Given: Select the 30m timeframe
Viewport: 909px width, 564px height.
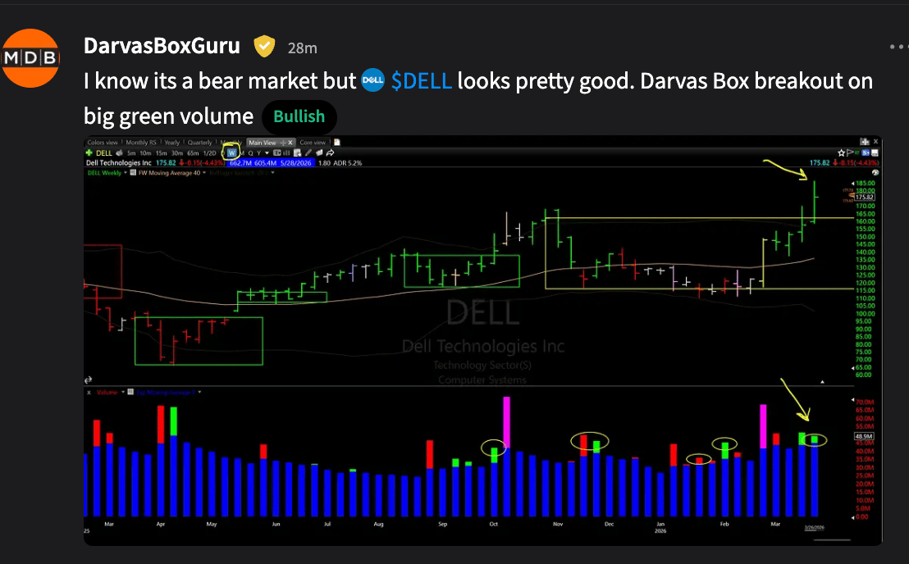Looking at the screenshot, I should [177, 152].
